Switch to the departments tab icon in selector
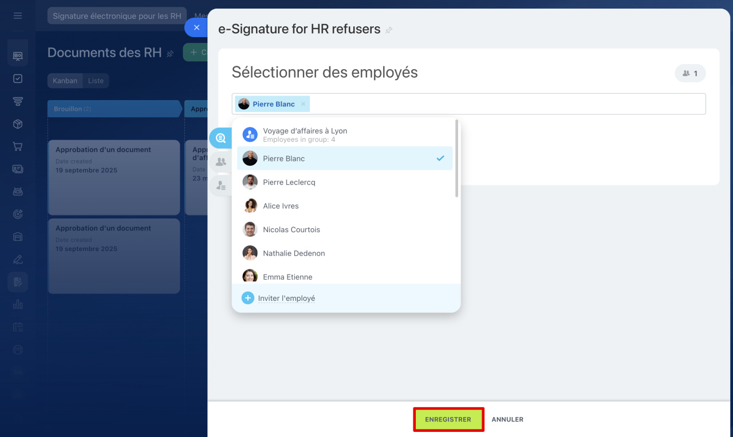Image resolution: width=733 pixels, height=437 pixels. pyautogui.click(x=220, y=162)
